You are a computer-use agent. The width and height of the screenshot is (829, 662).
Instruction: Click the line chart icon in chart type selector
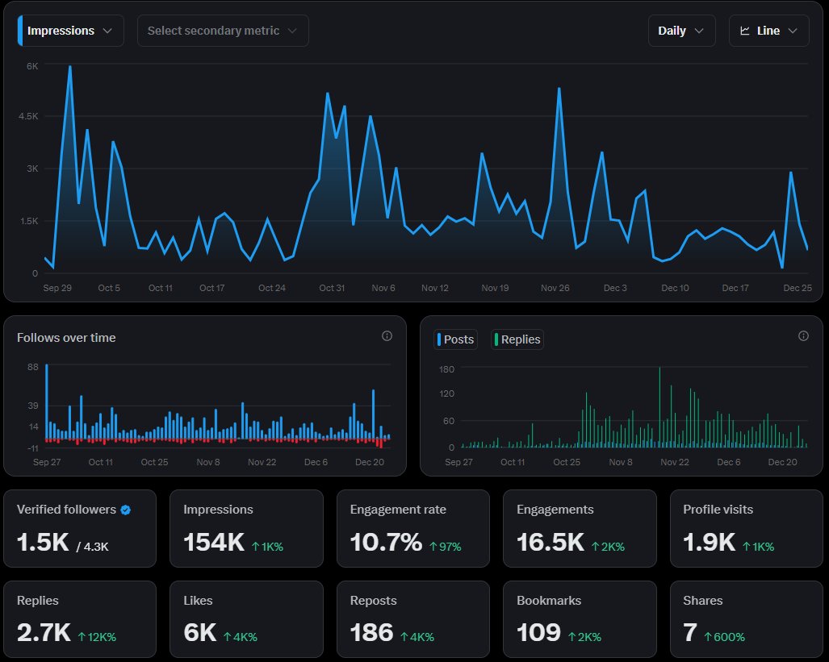point(745,31)
